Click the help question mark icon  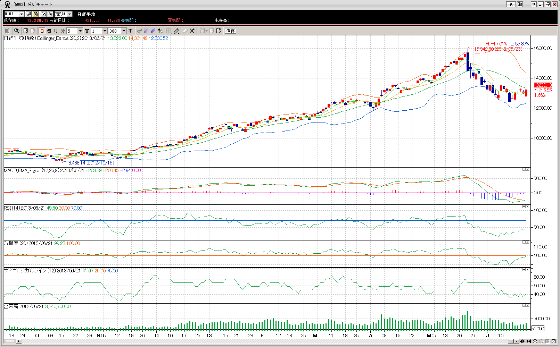coord(534,4)
